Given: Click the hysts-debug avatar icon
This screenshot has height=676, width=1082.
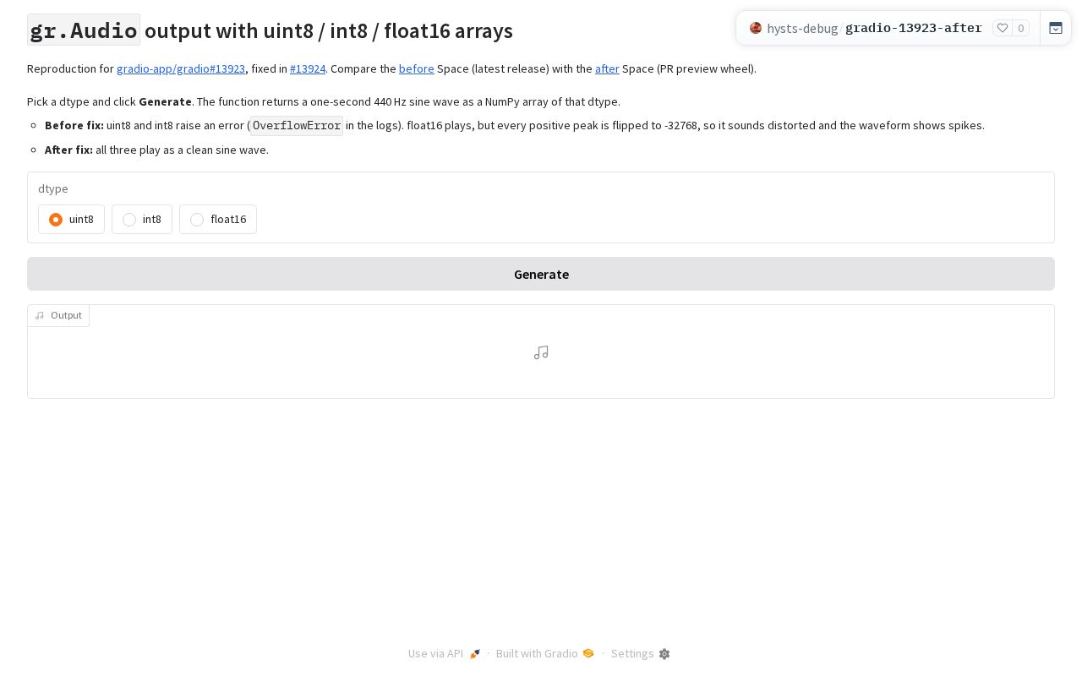Looking at the screenshot, I should pos(756,28).
